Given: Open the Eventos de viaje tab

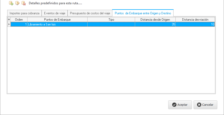Looking at the screenshot, I should 54,13.
